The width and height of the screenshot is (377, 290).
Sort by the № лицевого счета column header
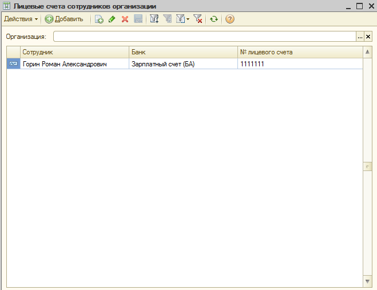click(x=300, y=52)
